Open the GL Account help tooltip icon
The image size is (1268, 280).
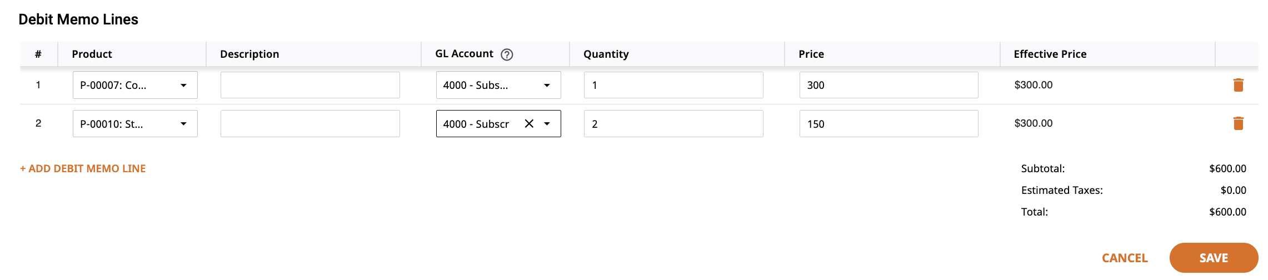click(x=507, y=54)
